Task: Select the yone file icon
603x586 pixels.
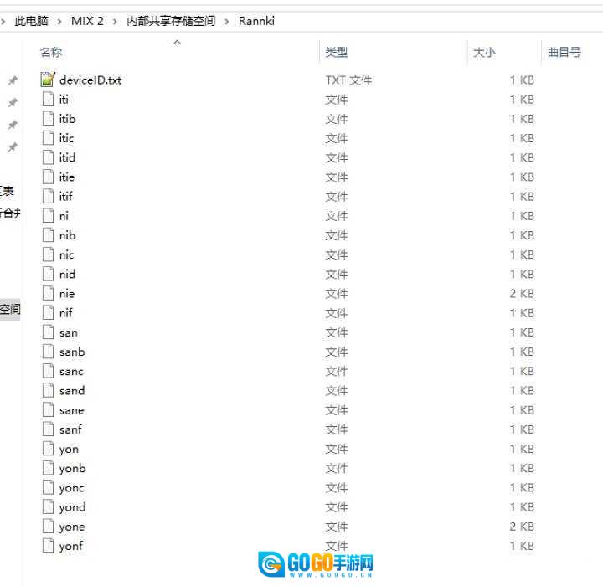Action: click(x=48, y=527)
